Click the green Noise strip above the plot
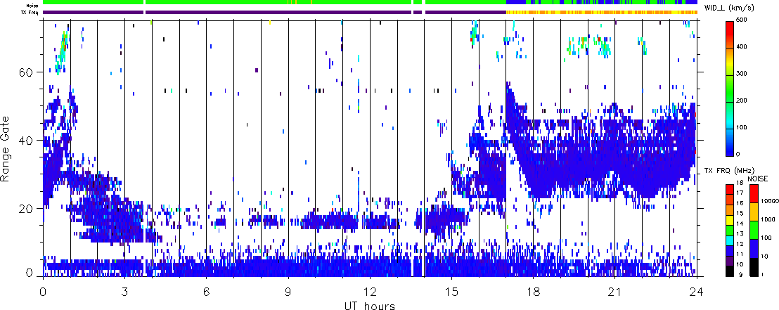The image size is (779, 310). click(274, 3)
